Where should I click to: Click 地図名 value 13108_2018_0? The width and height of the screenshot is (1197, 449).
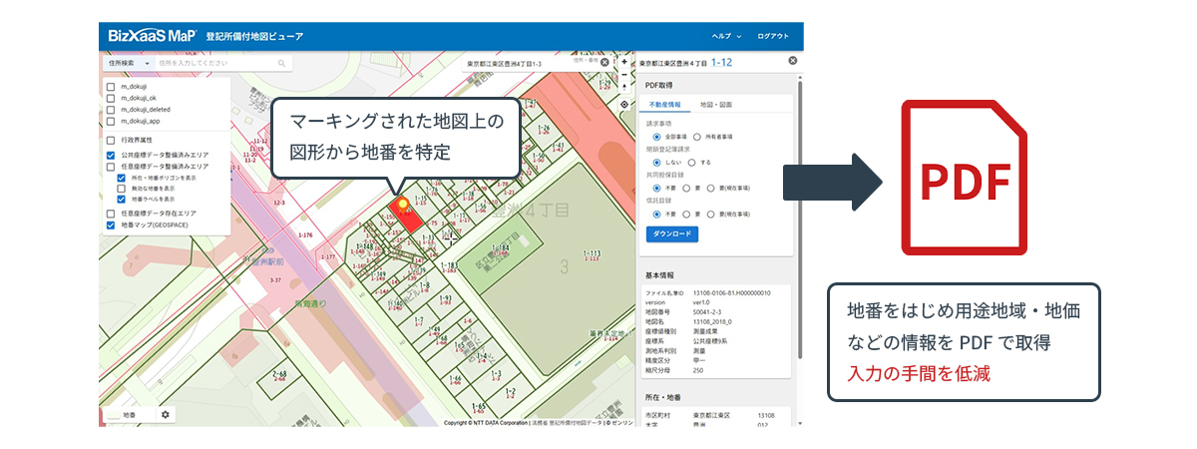(712, 322)
